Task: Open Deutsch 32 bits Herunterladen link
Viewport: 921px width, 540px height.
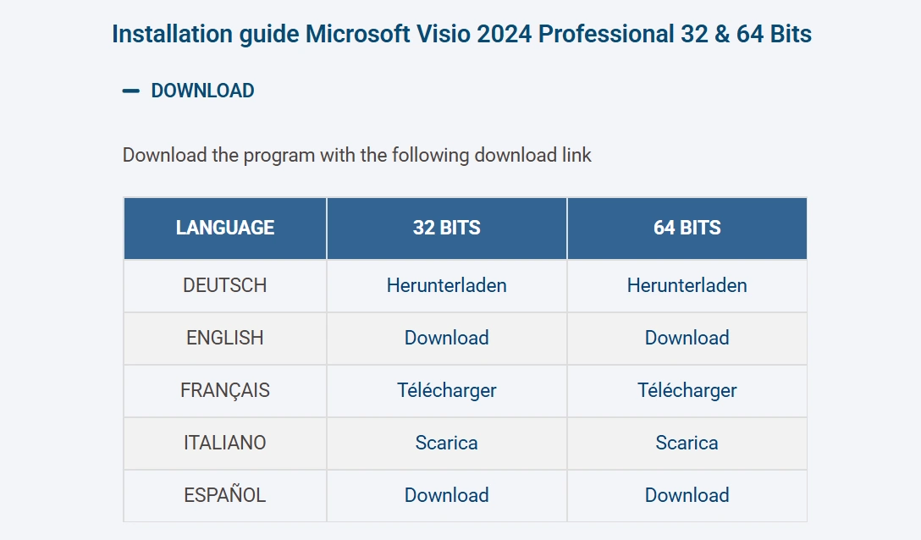Action: click(x=446, y=285)
